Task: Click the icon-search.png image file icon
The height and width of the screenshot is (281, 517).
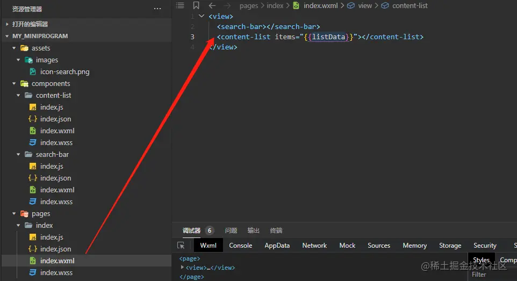Action: point(33,71)
